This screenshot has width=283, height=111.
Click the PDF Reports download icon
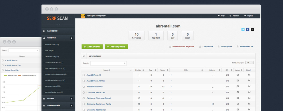click(219, 46)
